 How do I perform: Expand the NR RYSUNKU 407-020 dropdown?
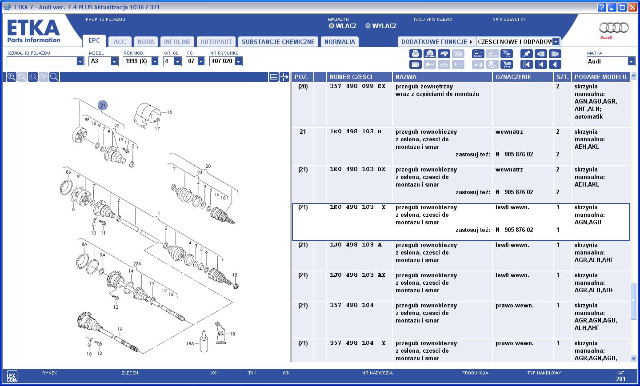[239, 61]
